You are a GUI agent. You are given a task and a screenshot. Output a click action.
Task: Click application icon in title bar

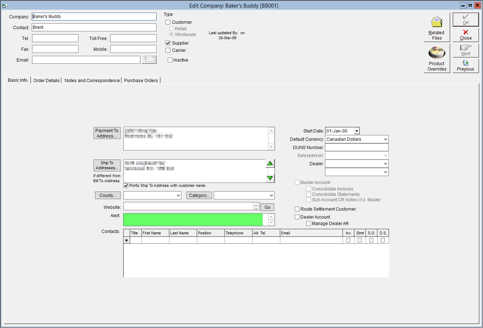(x=5, y=5)
